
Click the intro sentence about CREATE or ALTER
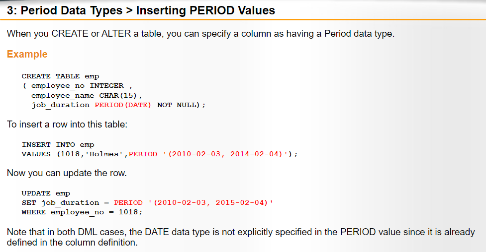click(200, 33)
